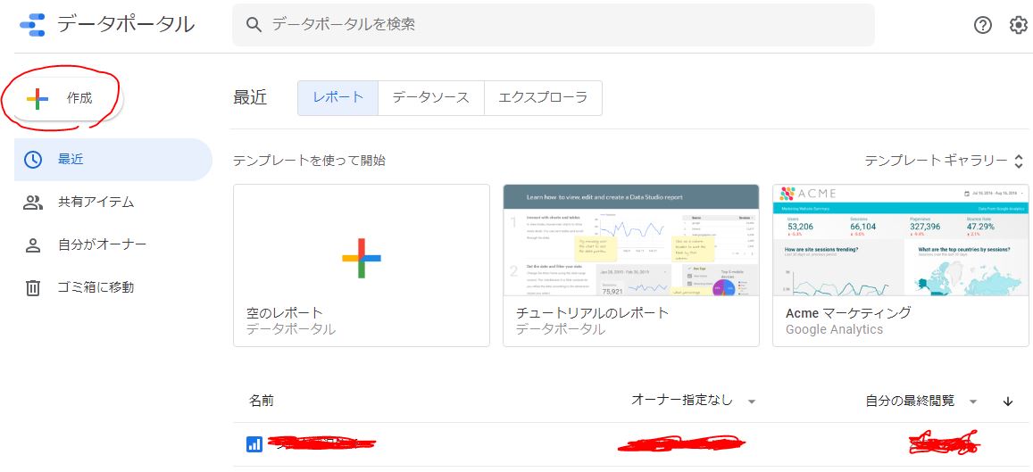Open the チュートリアルのレポート template

pos(630,265)
